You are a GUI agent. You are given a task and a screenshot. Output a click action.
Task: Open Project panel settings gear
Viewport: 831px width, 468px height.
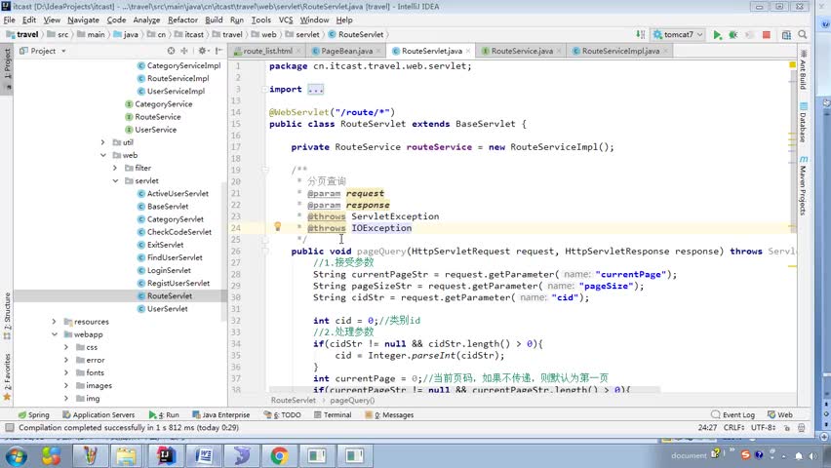click(203, 51)
